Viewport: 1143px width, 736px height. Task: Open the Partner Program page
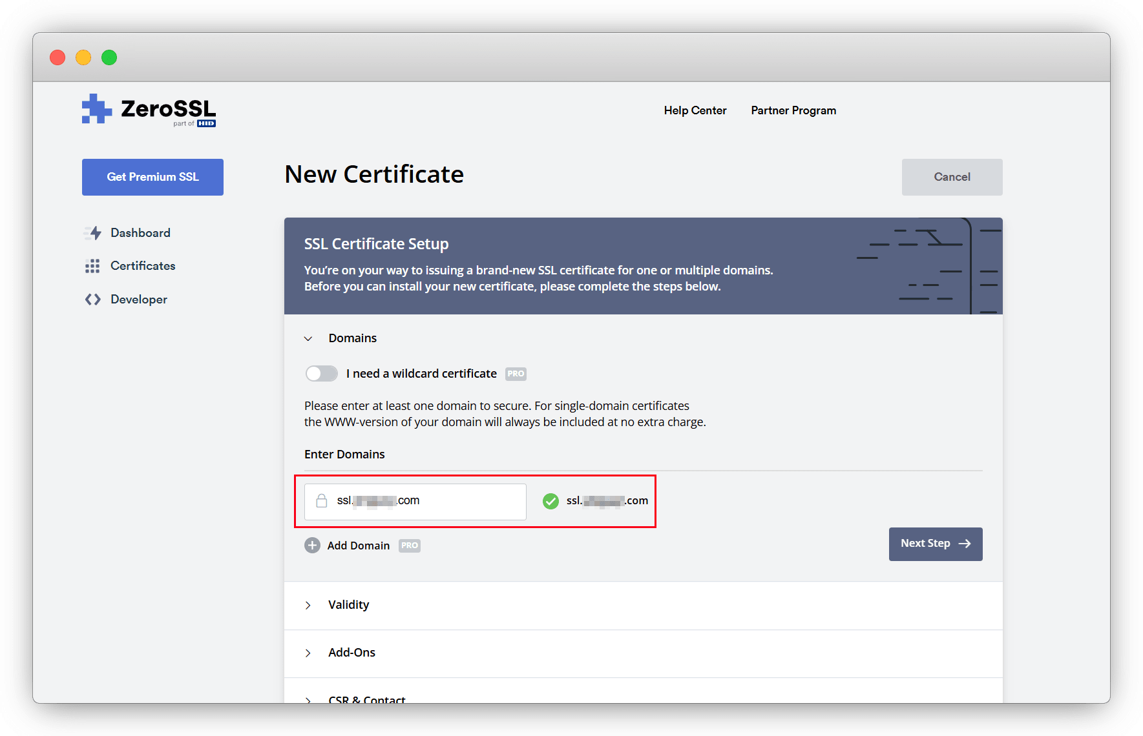click(793, 110)
